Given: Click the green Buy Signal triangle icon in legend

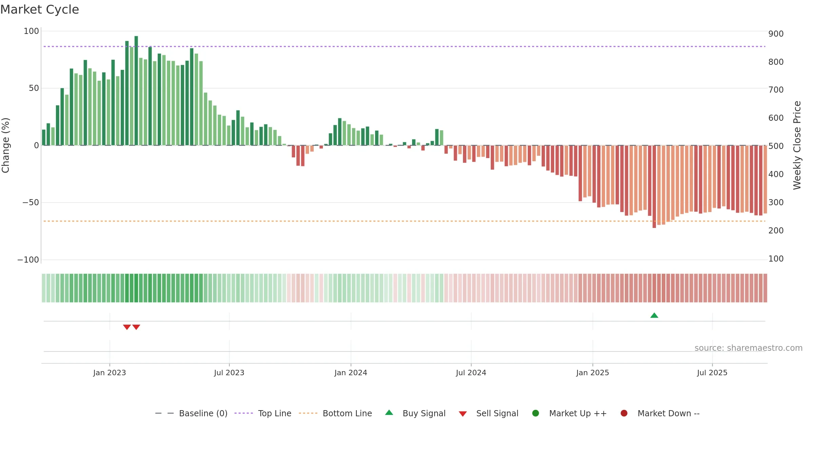Looking at the screenshot, I should coord(389,413).
